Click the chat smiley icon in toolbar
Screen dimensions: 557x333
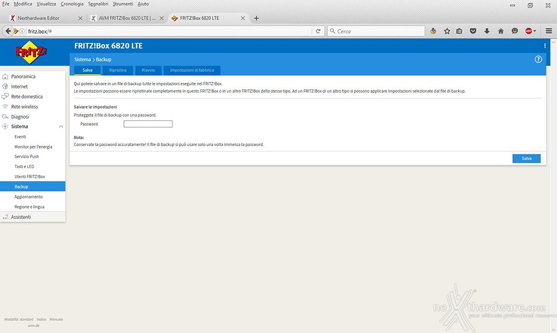[515, 31]
